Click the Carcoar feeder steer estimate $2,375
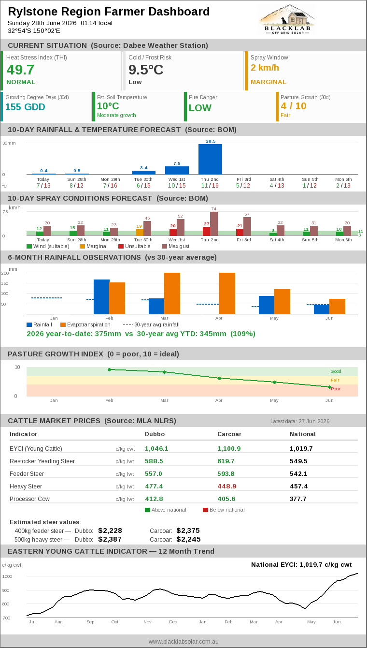 188,530
